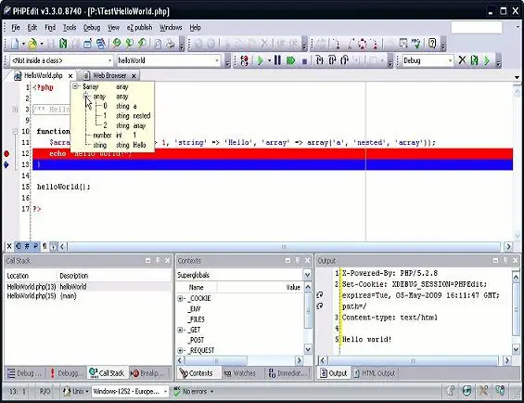
Task: Switch to the Web Browser tab
Action: [x=109, y=75]
